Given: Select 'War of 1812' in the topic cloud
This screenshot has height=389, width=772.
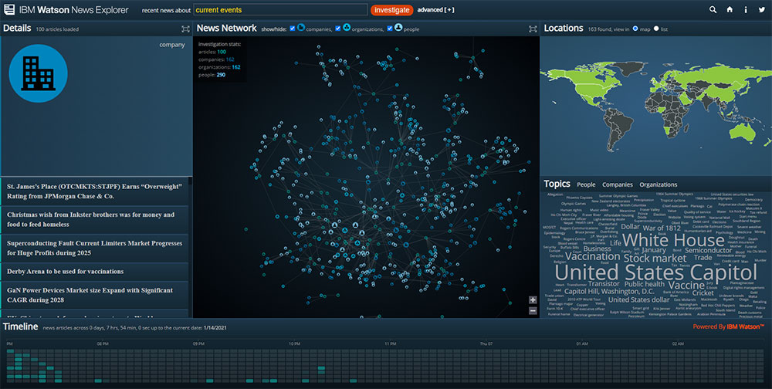Looking at the screenshot, I should pos(662,228).
